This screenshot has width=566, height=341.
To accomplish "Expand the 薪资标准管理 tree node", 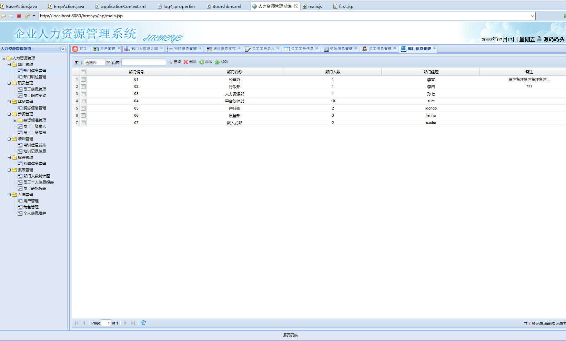I will (x=15, y=121).
